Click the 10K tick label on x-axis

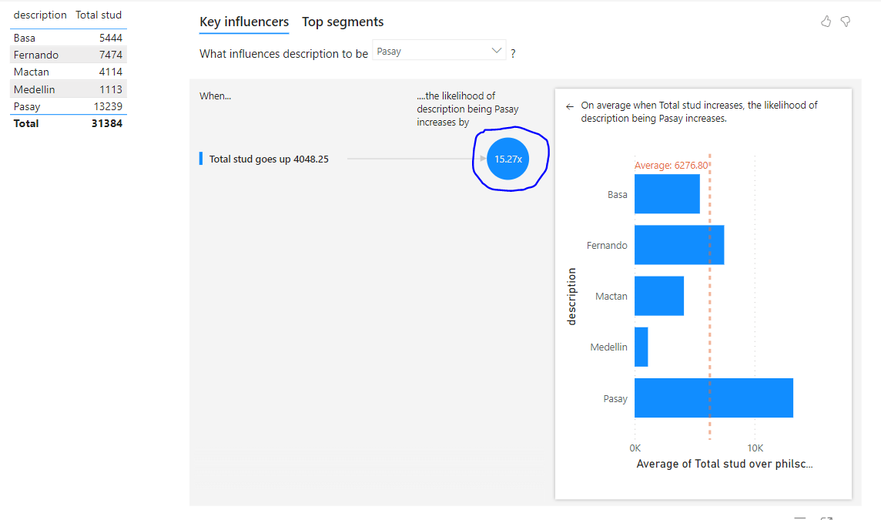(755, 448)
